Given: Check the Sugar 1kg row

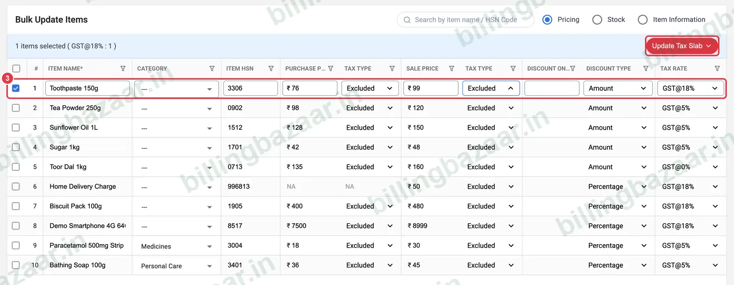Looking at the screenshot, I should point(16,147).
